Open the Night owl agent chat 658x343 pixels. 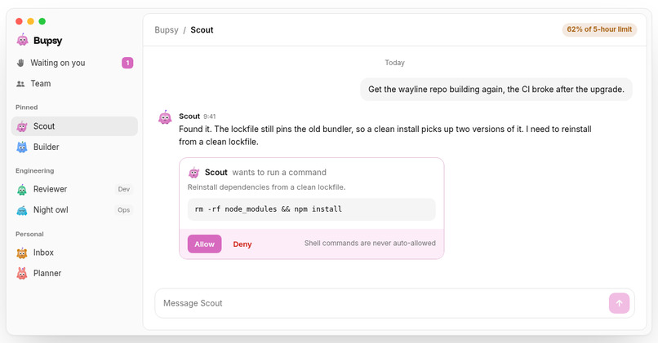[x=74, y=210]
